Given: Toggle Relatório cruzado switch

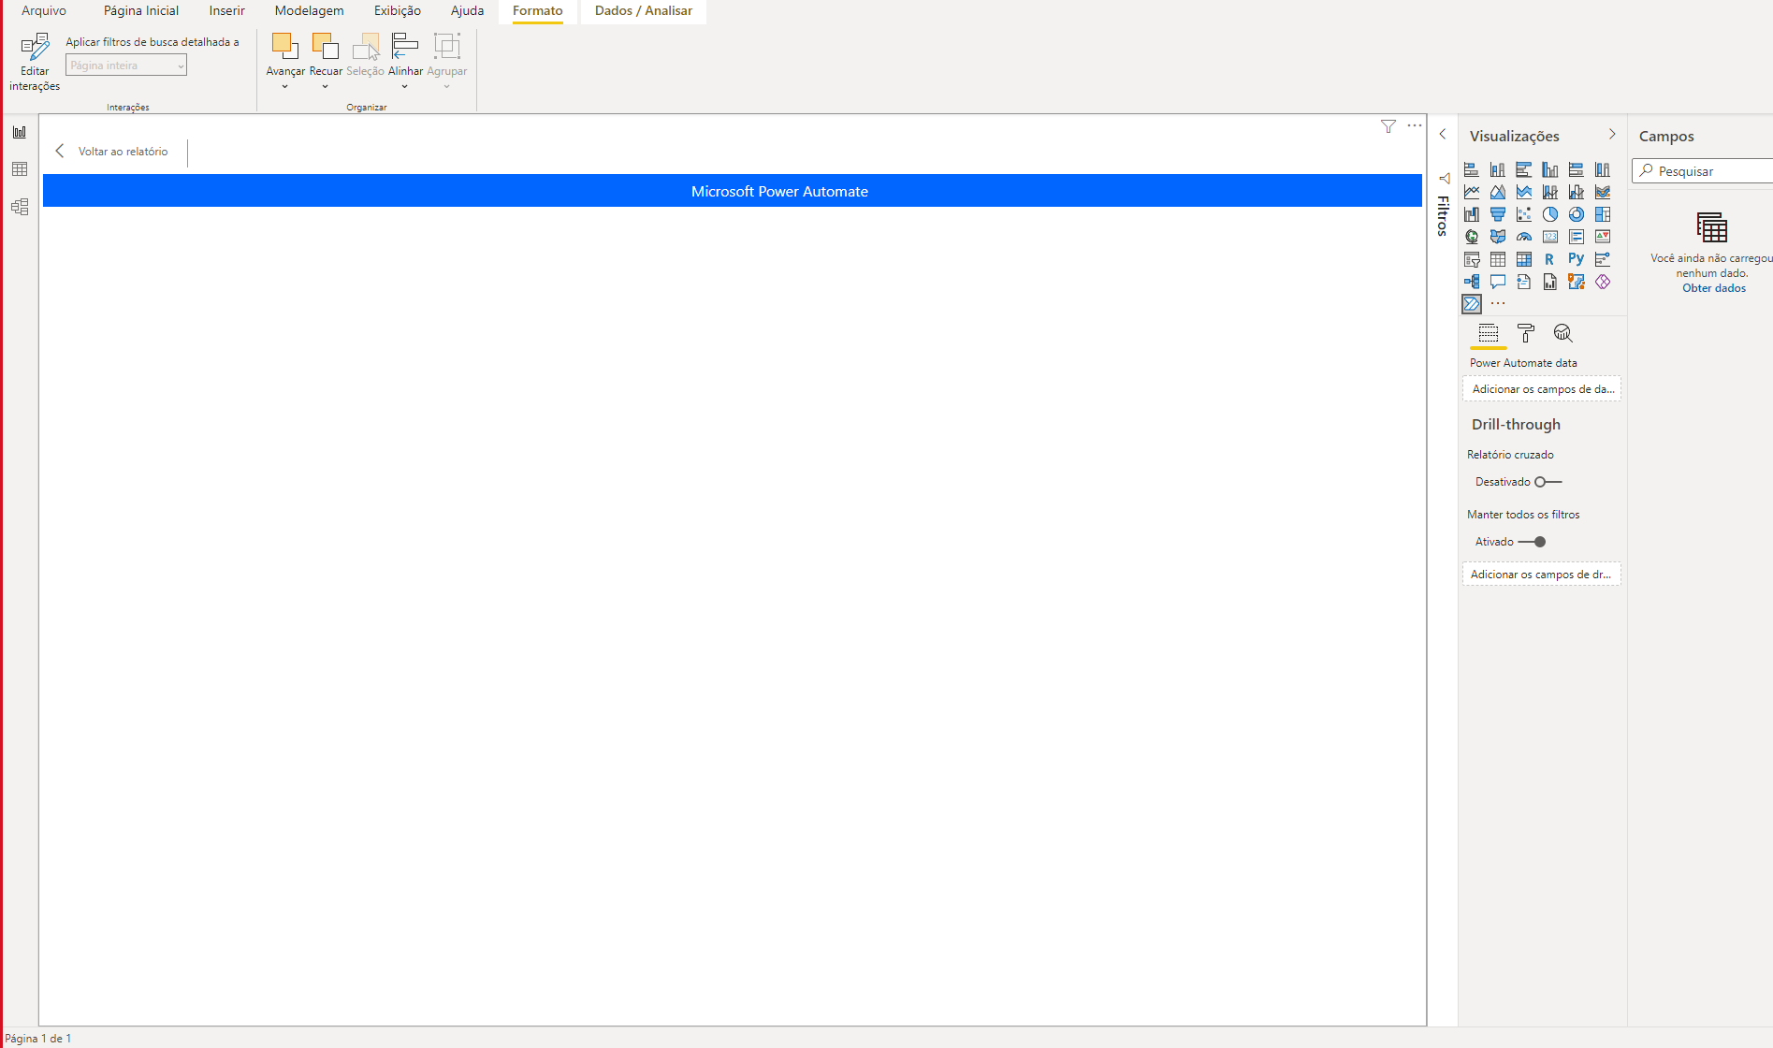Looking at the screenshot, I should (1548, 482).
